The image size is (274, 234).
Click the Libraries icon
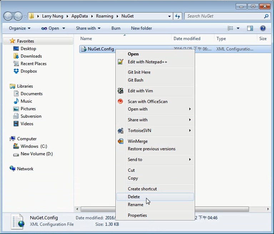(x=13, y=86)
